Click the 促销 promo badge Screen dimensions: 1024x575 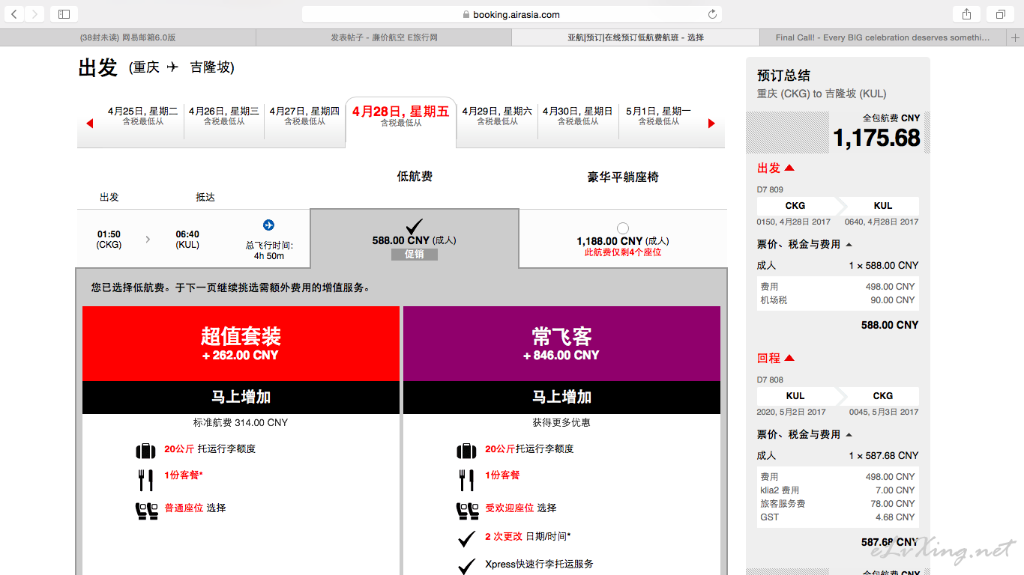(415, 255)
